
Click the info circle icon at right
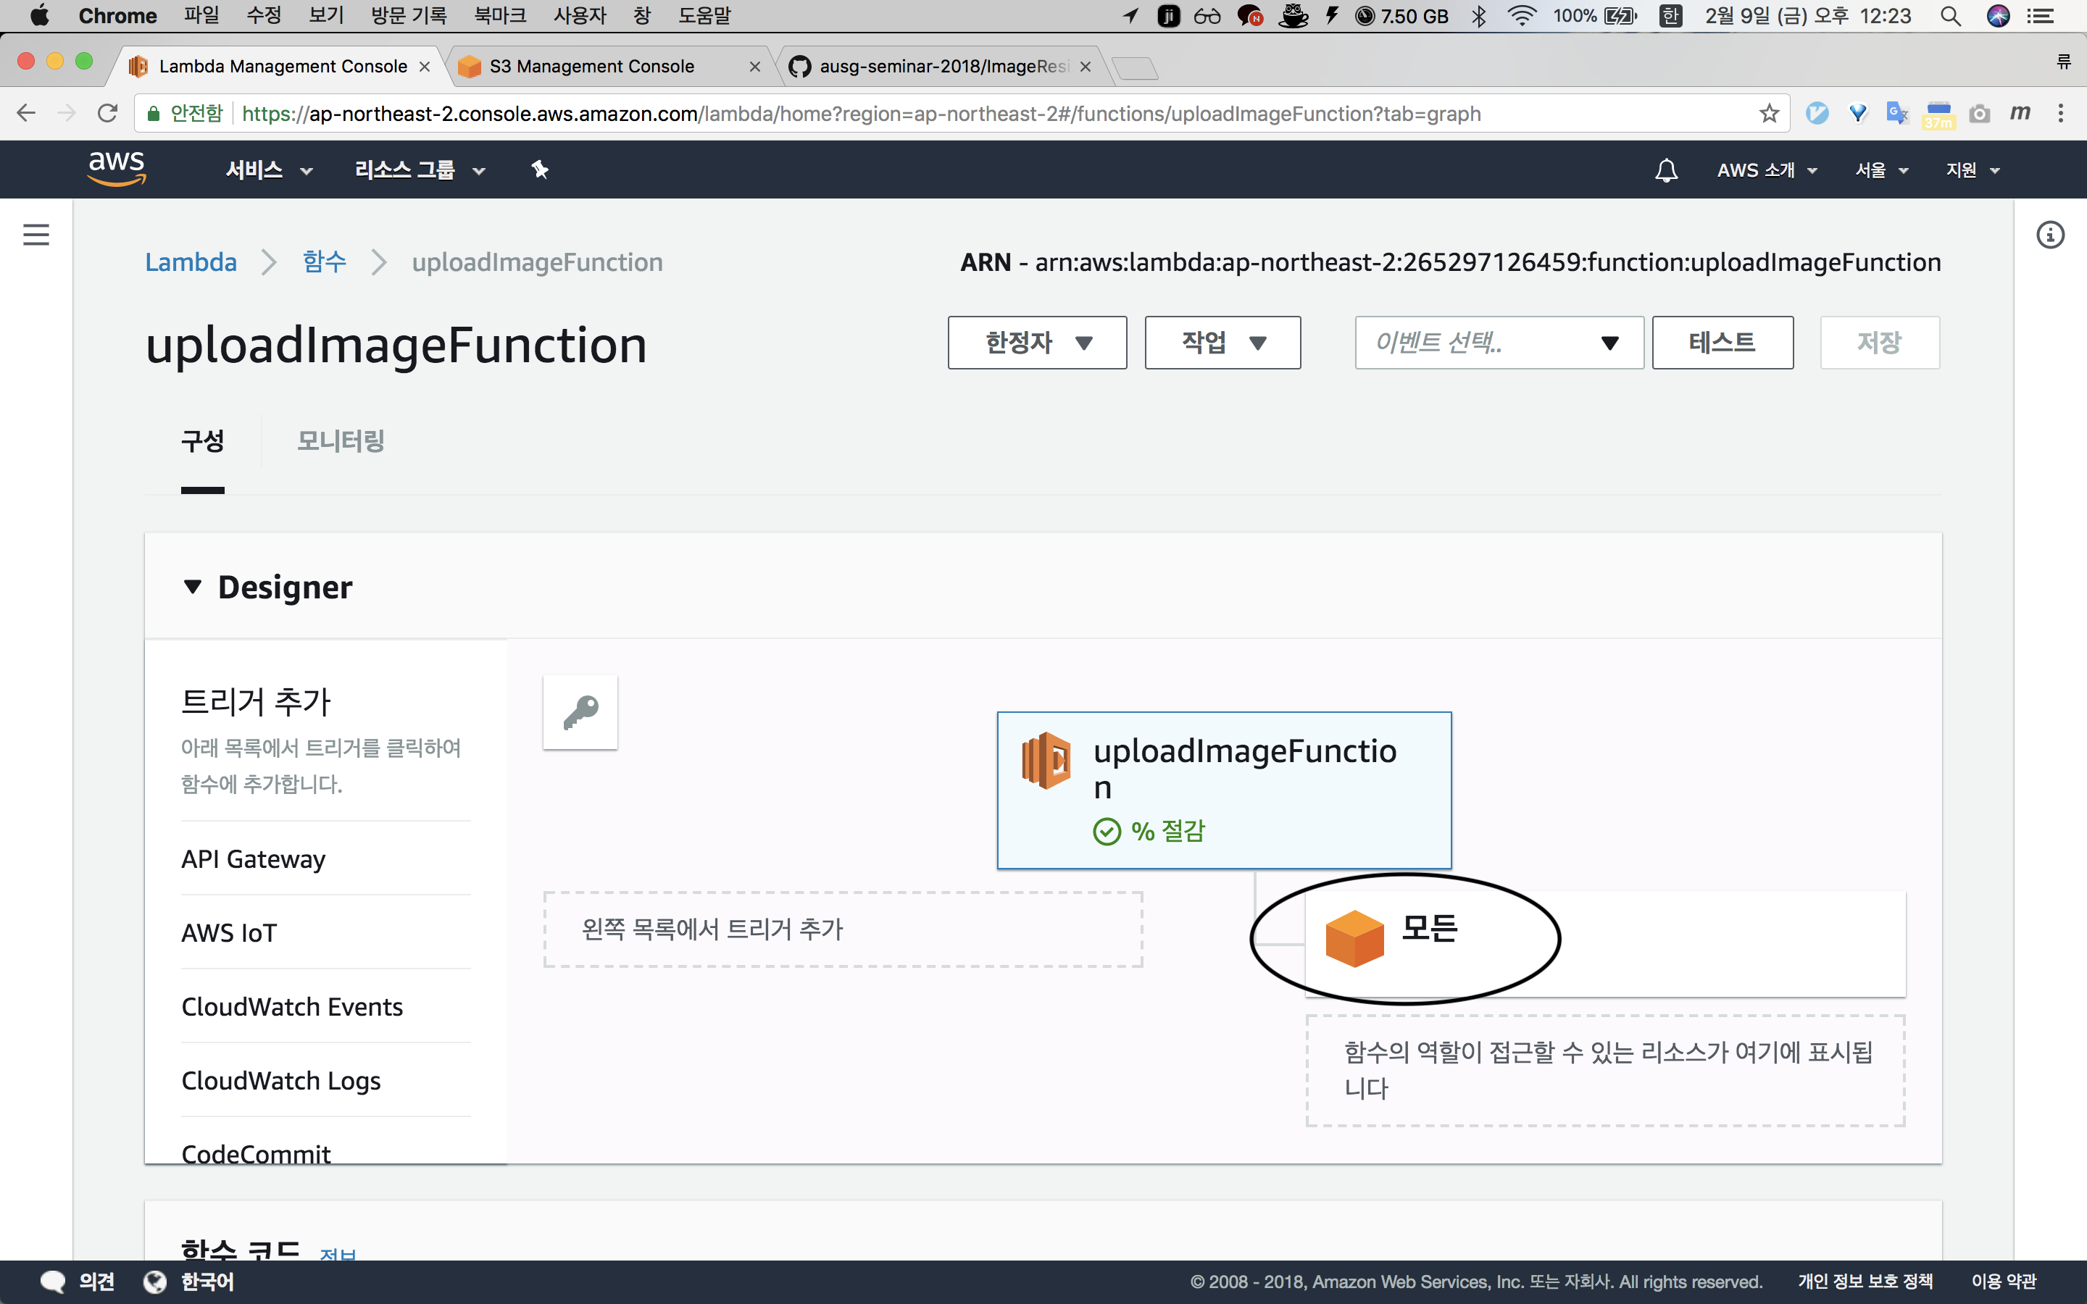[x=2049, y=235]
